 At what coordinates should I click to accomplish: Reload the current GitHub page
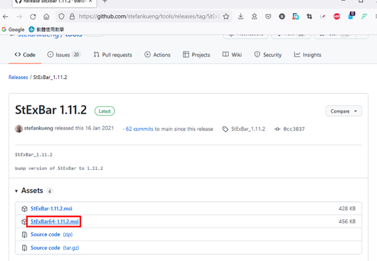pyautogui.click(x=33, y=17)
